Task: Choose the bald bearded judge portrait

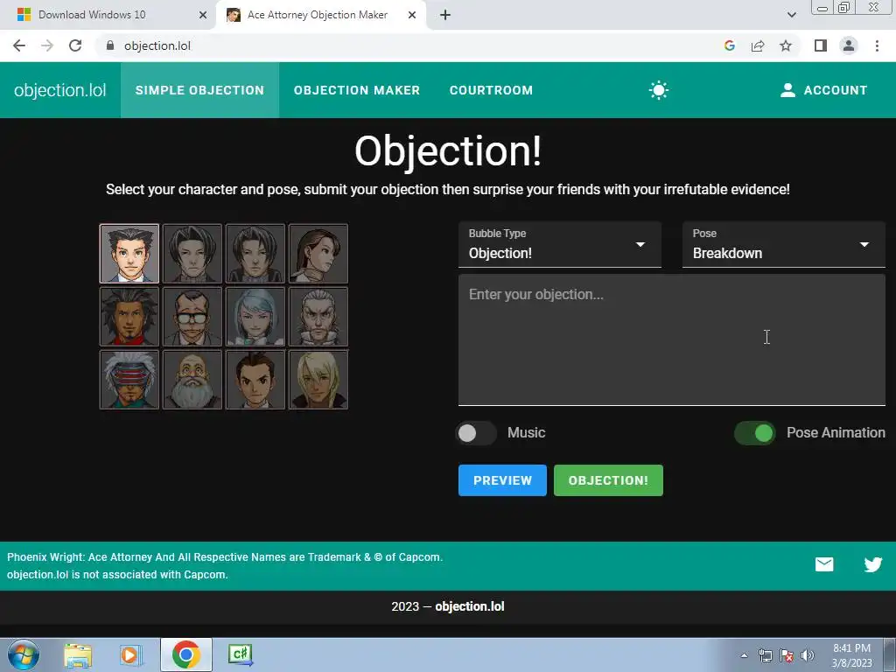Action: click(192, 380)
